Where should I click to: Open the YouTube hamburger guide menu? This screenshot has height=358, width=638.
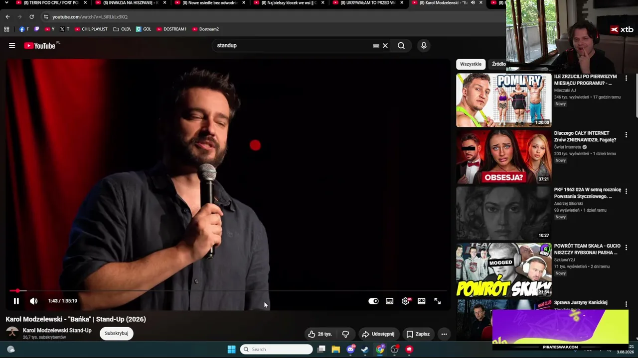[x=12, y=46]
